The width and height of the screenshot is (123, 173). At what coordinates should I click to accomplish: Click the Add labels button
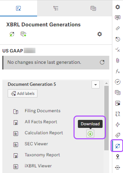(22, 94)
